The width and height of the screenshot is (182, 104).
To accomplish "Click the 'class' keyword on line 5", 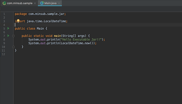I will coord(31,28).
